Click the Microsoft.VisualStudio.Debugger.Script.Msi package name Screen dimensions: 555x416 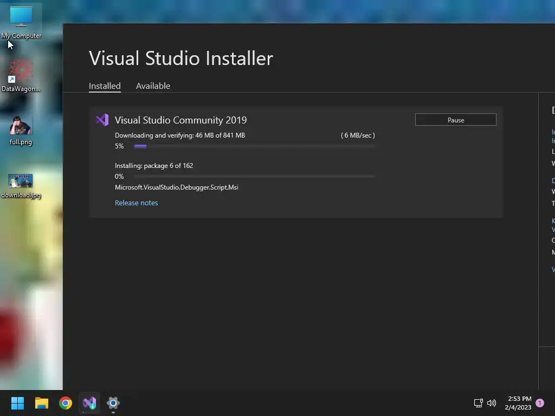(x=177, y=187)
